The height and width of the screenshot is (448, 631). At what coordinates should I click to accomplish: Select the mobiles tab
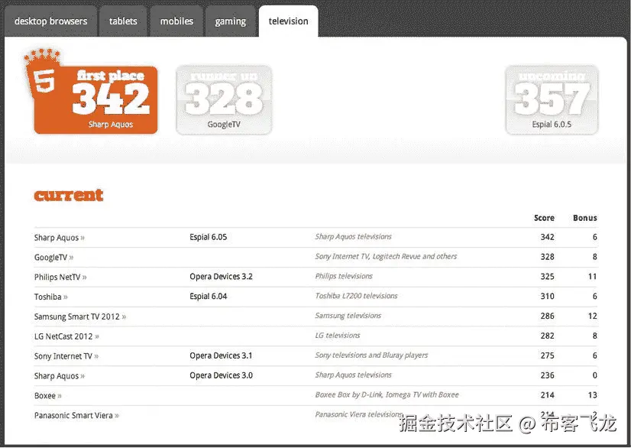[176, 21]
